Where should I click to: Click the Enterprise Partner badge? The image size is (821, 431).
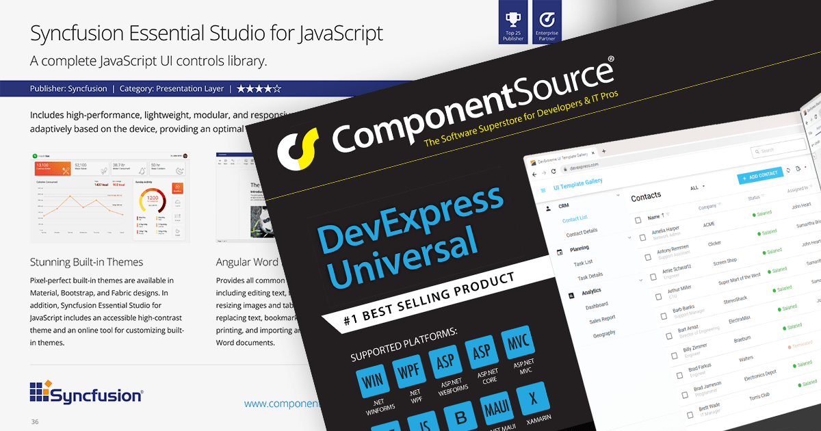point(547,22)
